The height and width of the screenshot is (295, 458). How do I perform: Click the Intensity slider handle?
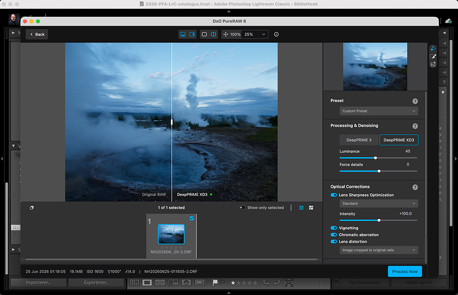click(379, 220)
